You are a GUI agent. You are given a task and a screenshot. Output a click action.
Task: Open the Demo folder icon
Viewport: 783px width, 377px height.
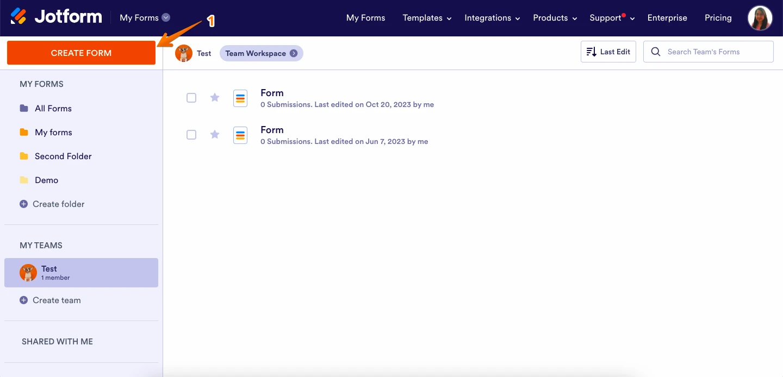[x=24, y=180]
